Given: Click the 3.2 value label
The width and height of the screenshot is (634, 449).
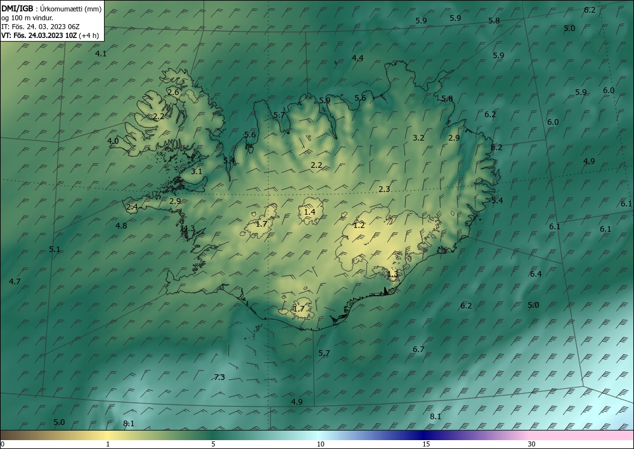Looking at the screenshot, I should click(418, 137).
